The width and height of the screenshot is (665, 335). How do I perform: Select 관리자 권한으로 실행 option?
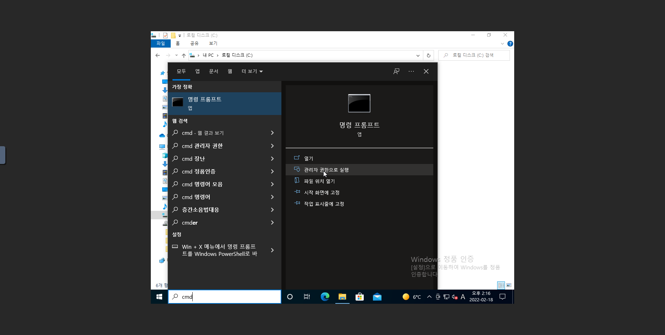[326, 170]
